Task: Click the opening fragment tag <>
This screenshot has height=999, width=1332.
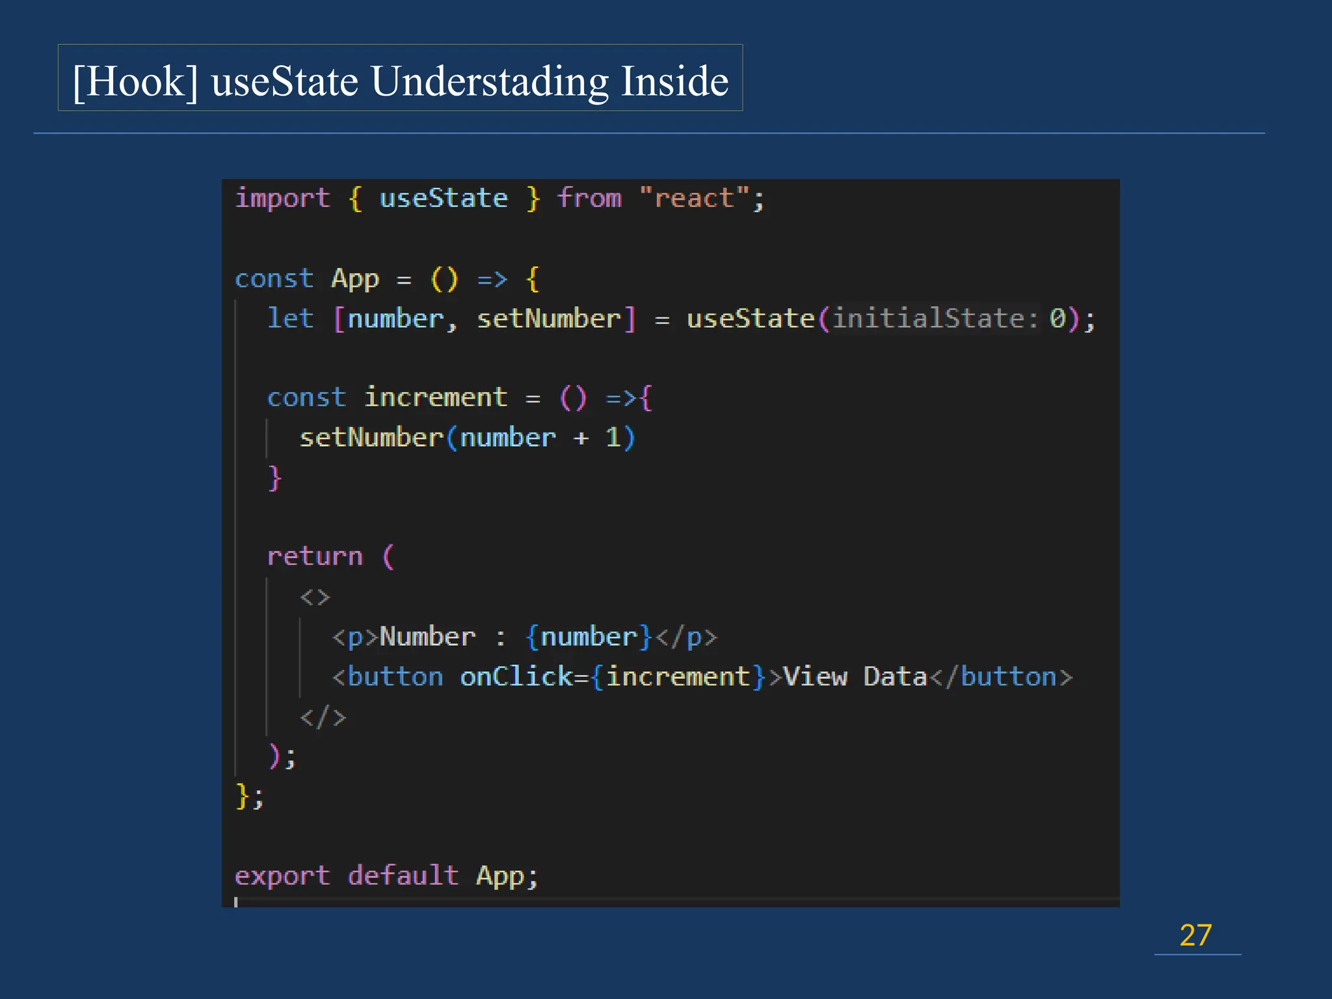Action: click(x=315, y=597)
